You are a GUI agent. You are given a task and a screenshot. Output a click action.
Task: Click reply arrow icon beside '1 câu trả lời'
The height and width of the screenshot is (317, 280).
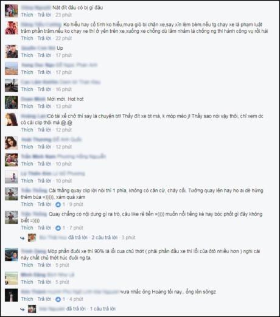point(23,309)
